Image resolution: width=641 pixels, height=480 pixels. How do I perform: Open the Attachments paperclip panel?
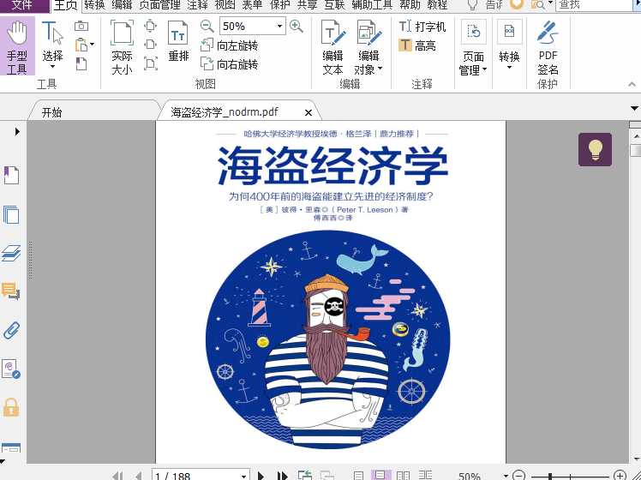coord(11,330)
